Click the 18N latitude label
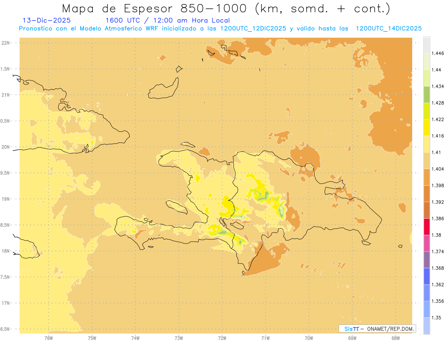The width and height of the screenshot is (444, 343). point(6,251)
